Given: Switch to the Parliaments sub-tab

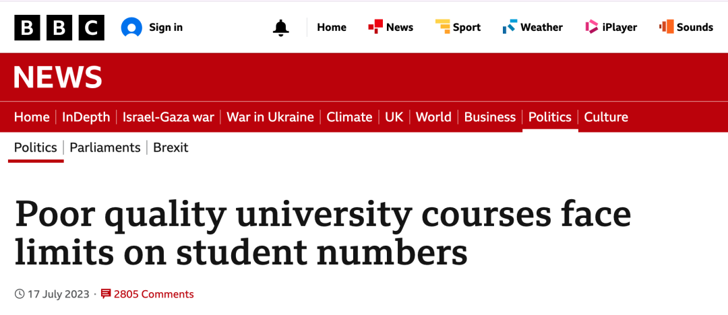Looking at the screenshot, I should [105, 147].
